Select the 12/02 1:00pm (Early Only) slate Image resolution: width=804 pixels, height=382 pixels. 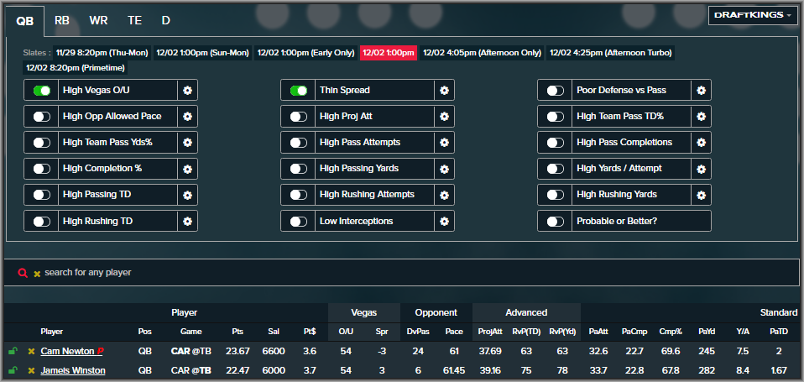point(306,53)
